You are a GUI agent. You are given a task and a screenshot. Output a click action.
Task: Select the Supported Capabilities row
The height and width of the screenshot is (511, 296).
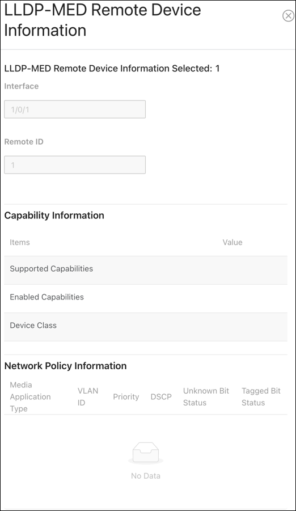click(146, 270)
